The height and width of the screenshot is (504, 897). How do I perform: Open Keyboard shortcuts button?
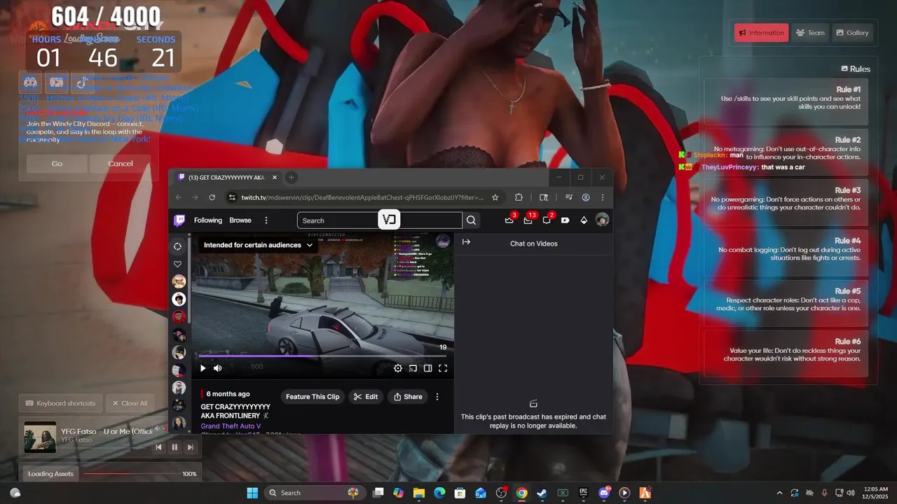point(61,403)
